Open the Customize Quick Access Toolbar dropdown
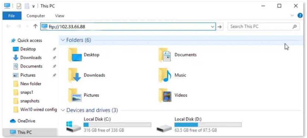This screenshot has width=307, height=138. [x=33, y=6]
